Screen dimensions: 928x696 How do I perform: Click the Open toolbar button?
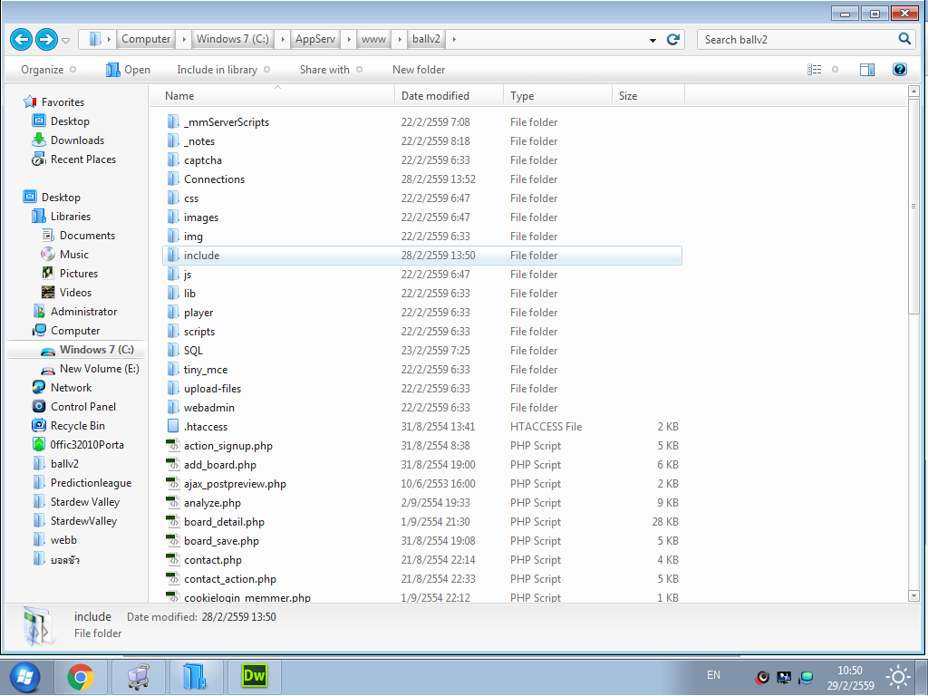[128, 70]
